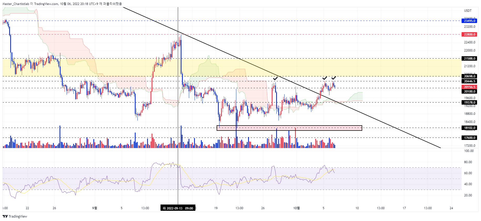Select the 40.00 RSI scale value
The width and height of the screenshot is (481, 221).
[x=468, y=184]
